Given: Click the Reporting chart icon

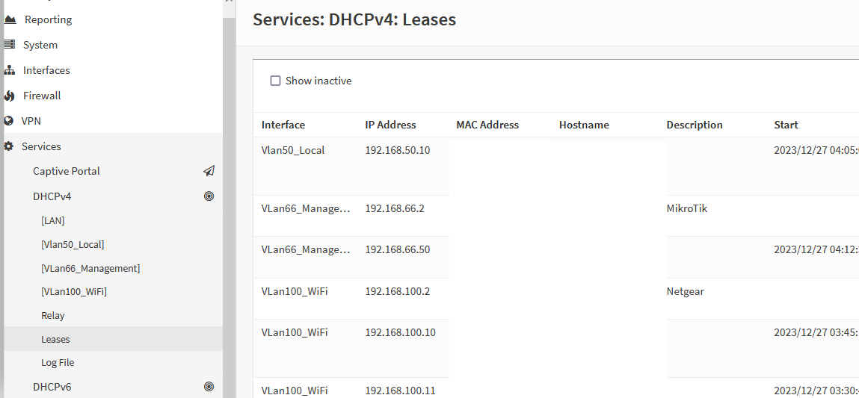Looking at the screenshot, I should point(10,19).
